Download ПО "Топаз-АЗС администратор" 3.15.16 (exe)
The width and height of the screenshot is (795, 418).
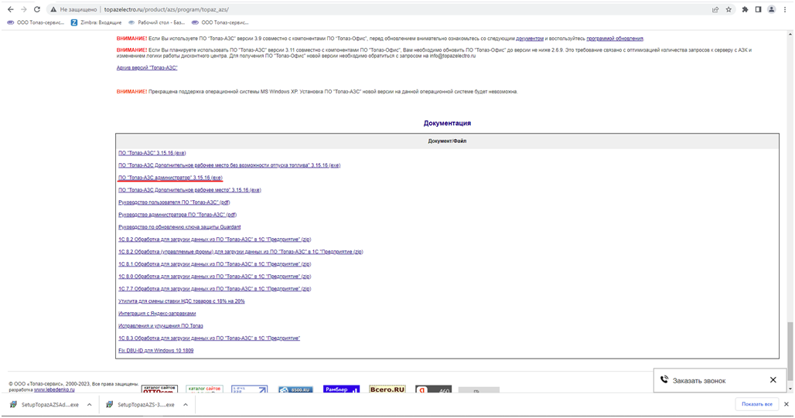(x=170, y=178)
